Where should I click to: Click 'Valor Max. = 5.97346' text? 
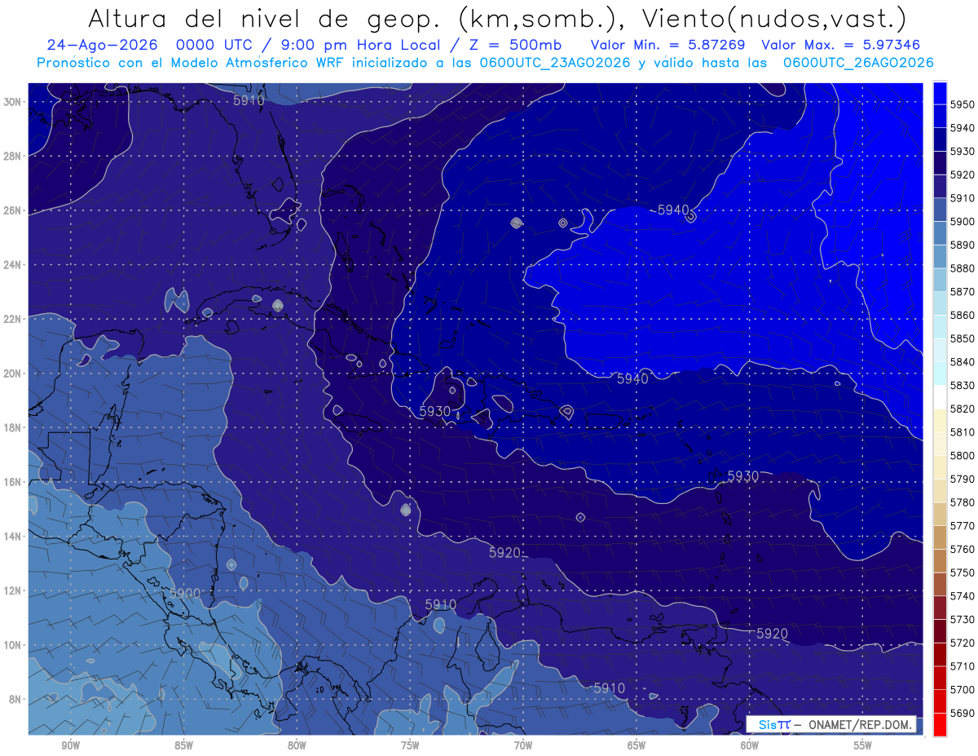coord(843,45)
